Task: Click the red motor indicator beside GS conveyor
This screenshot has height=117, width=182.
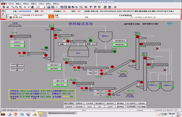Action: pyautogui.click(x=11, y=36)
